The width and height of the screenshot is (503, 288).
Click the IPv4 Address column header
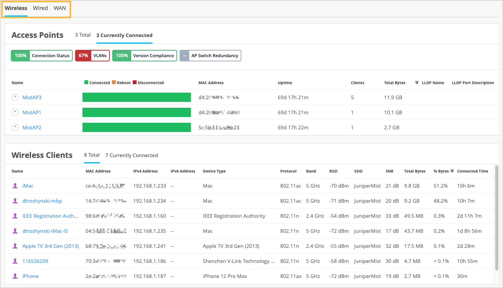pyautogui.click(x=145, y=171)
